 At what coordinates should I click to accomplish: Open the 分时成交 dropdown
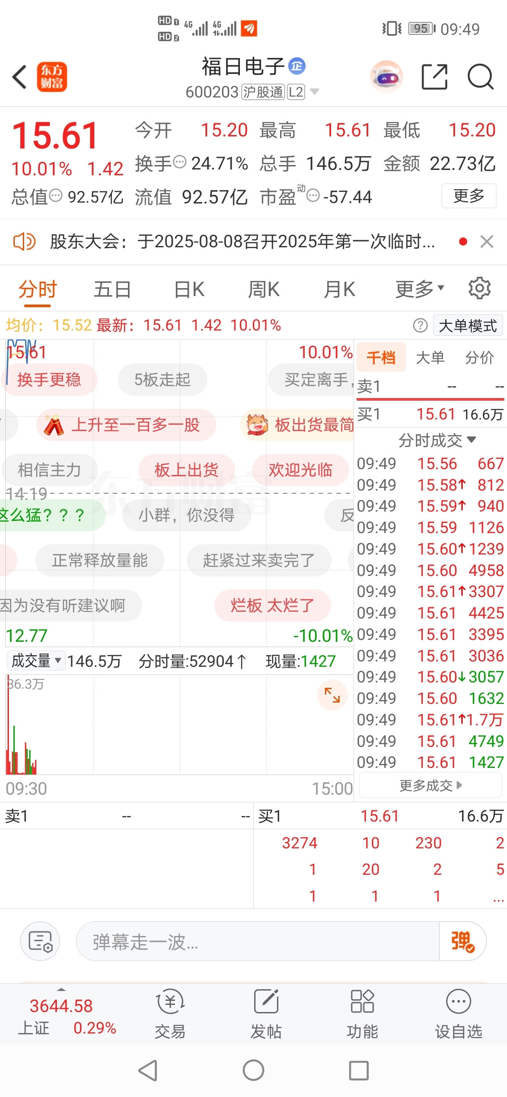pos(437,440)
